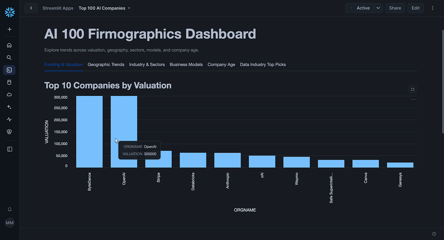Select the Funding & Valuation tab
The height and width of the screenshot is (240, 444).
click(x=64, y=64)
